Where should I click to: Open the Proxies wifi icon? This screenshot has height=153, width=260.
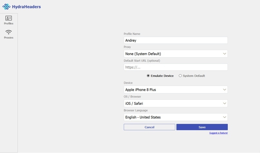pyautogui.click(x=9, y=32)
